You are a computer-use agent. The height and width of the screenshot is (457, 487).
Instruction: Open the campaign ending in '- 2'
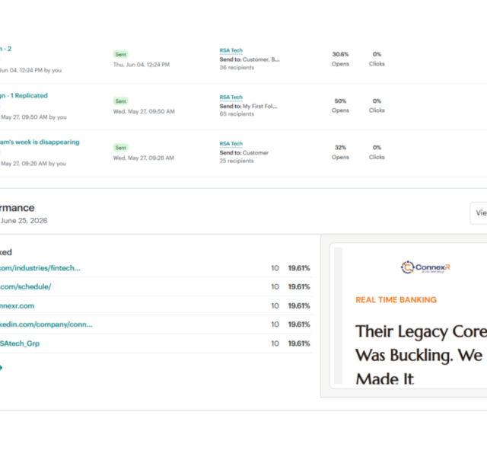pos(5,49)
